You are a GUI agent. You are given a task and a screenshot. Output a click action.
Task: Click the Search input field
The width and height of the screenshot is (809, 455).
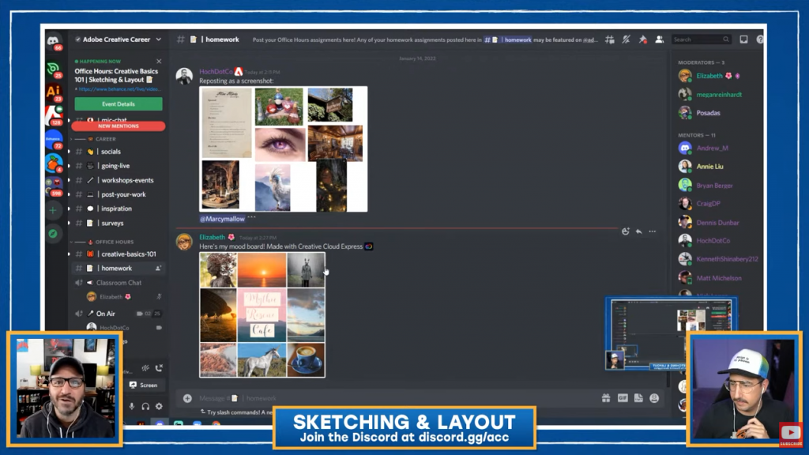point(702,39)
